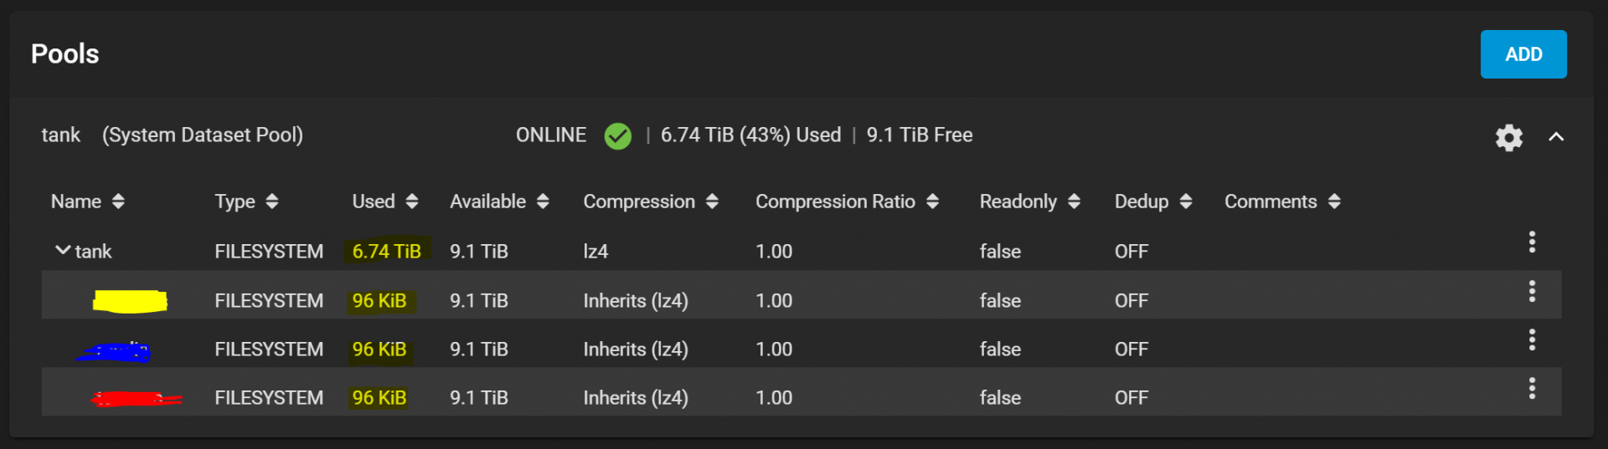Open actions menu for red-masked dataset
This screenshot has width=1608, height=449.
pos(1532,388)
